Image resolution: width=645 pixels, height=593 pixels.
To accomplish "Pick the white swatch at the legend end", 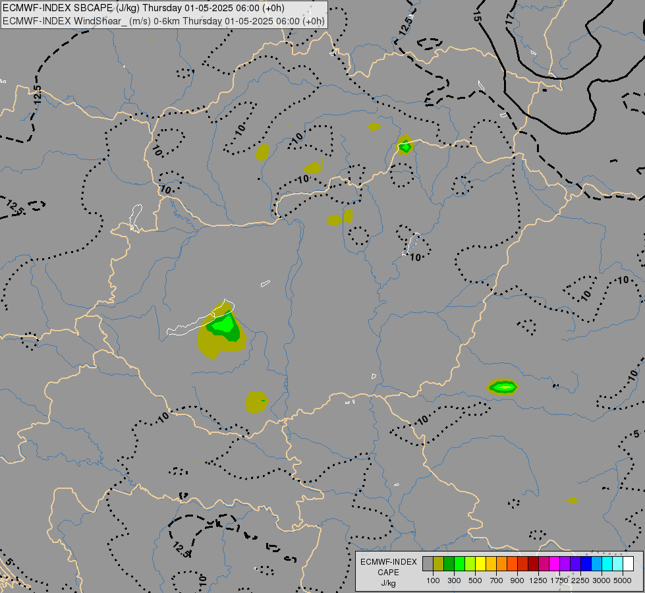I will [x=628, y=563].
